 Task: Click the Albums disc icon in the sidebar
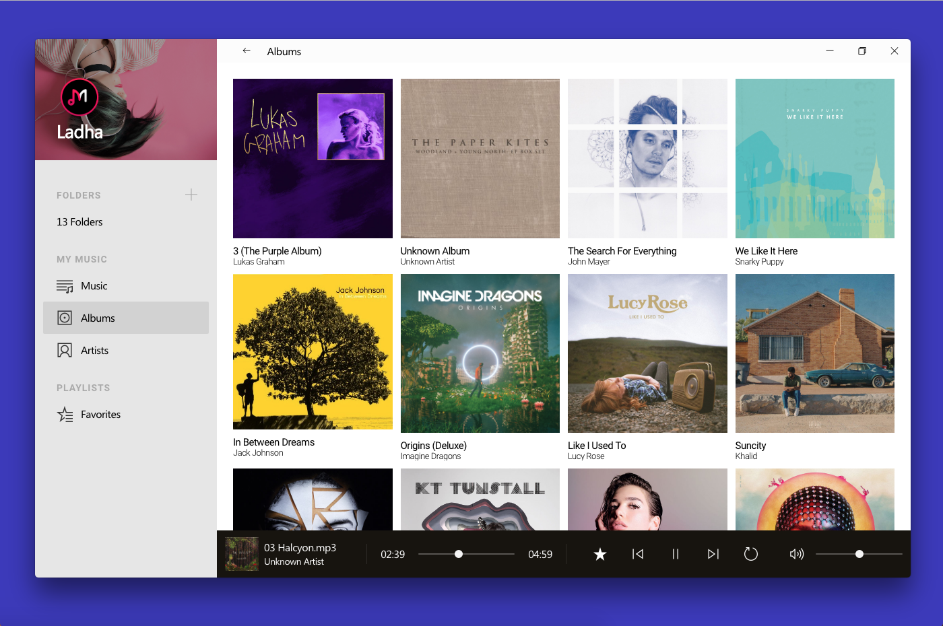pos(65,318)
